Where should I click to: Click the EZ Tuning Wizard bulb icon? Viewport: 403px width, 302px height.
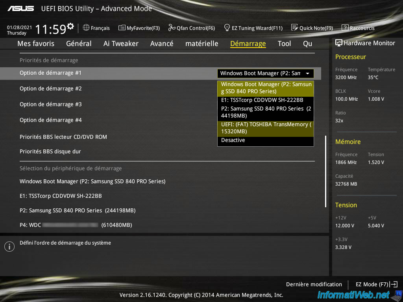(227, 28)
